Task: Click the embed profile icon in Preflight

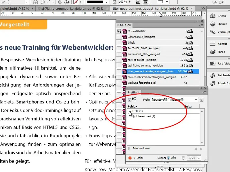Action: pyautogui.click(x=202, y=100)
